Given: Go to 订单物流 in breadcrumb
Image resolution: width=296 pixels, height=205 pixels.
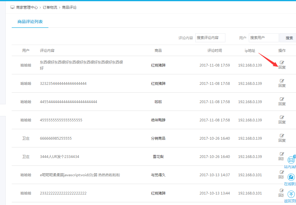Looking at the screenshot, I should coord(50,7).
